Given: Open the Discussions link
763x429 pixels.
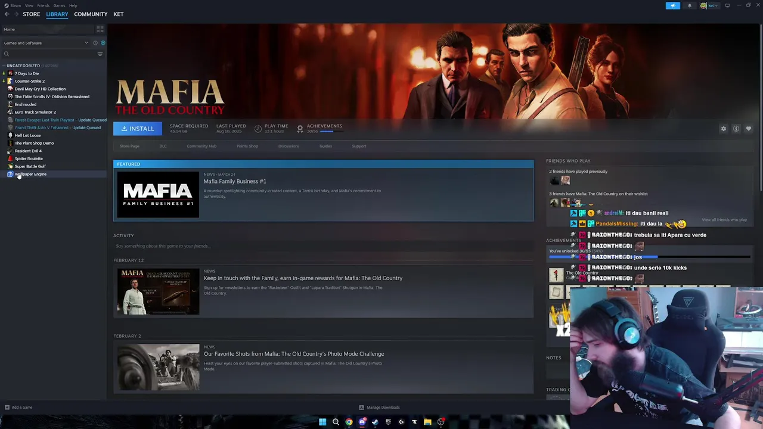Looking at the screenshot, I should [x=289, y=146].
